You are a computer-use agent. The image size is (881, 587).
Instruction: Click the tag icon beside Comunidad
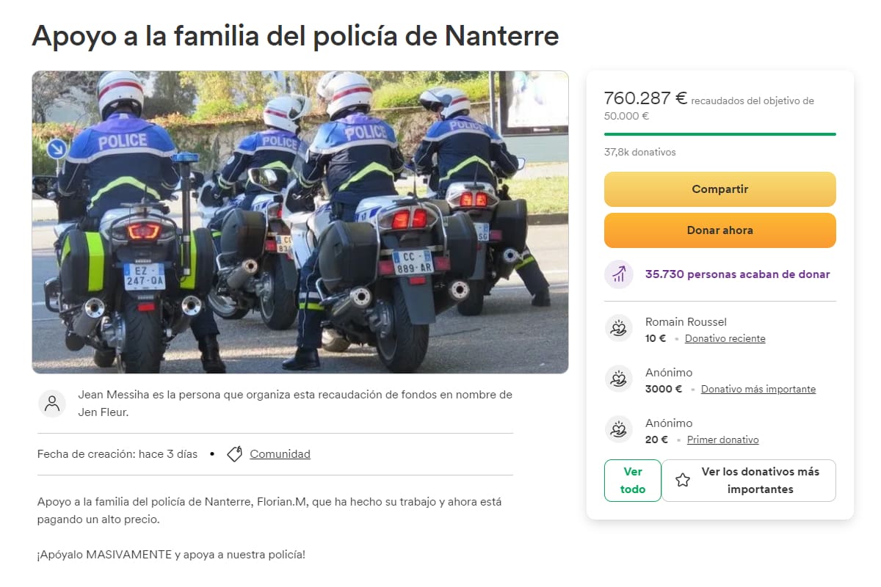tap(233, 453)
